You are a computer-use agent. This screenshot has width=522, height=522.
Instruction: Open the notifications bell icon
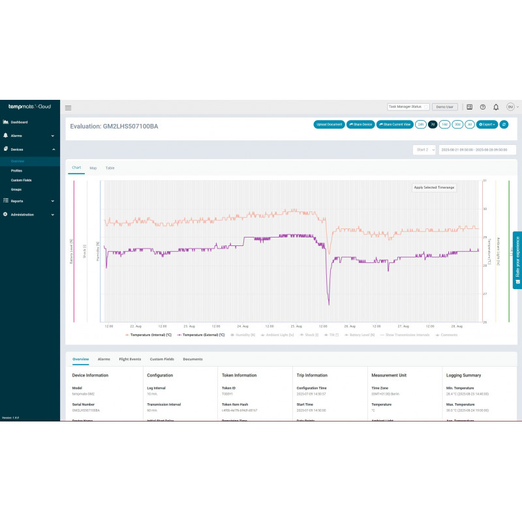[x=496, y=107]
